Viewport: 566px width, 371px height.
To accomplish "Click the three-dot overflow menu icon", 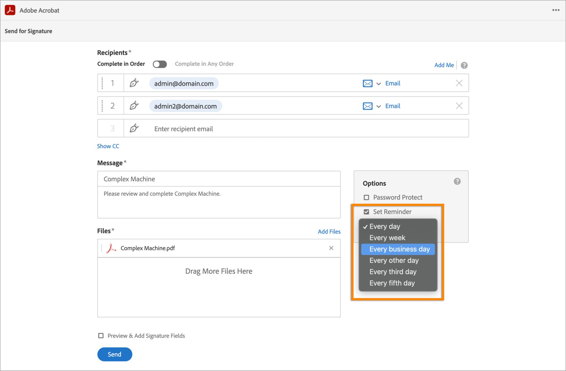I will [x=556, y=10].
